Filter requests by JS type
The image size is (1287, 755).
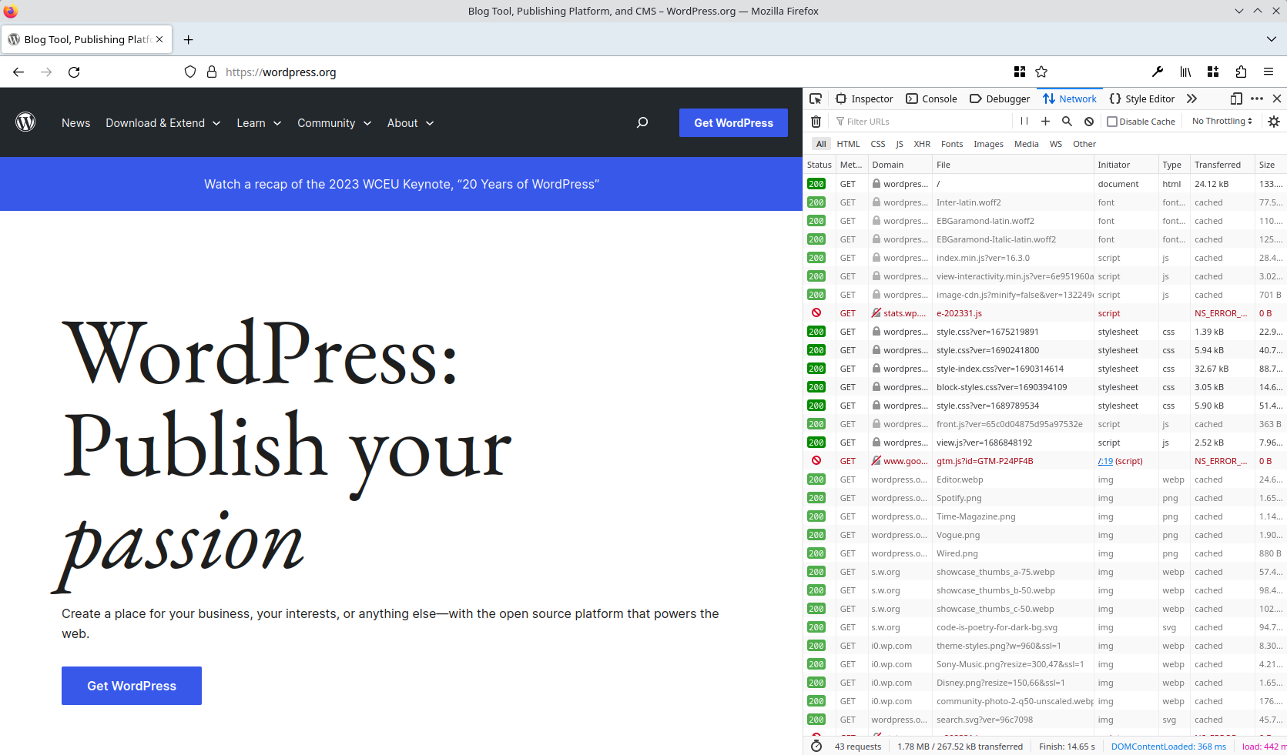coord(900,144)
